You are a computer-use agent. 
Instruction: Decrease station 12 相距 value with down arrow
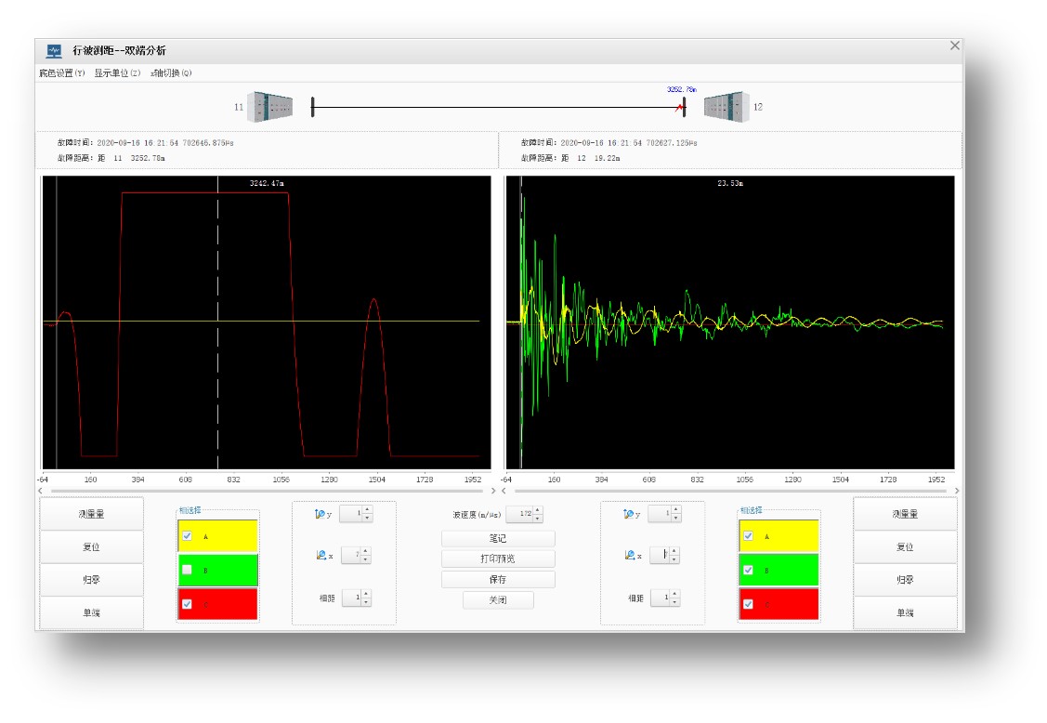point(674,602)
